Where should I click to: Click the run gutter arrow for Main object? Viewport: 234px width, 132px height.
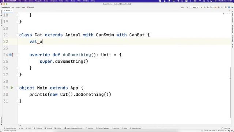tap(12, 88)
